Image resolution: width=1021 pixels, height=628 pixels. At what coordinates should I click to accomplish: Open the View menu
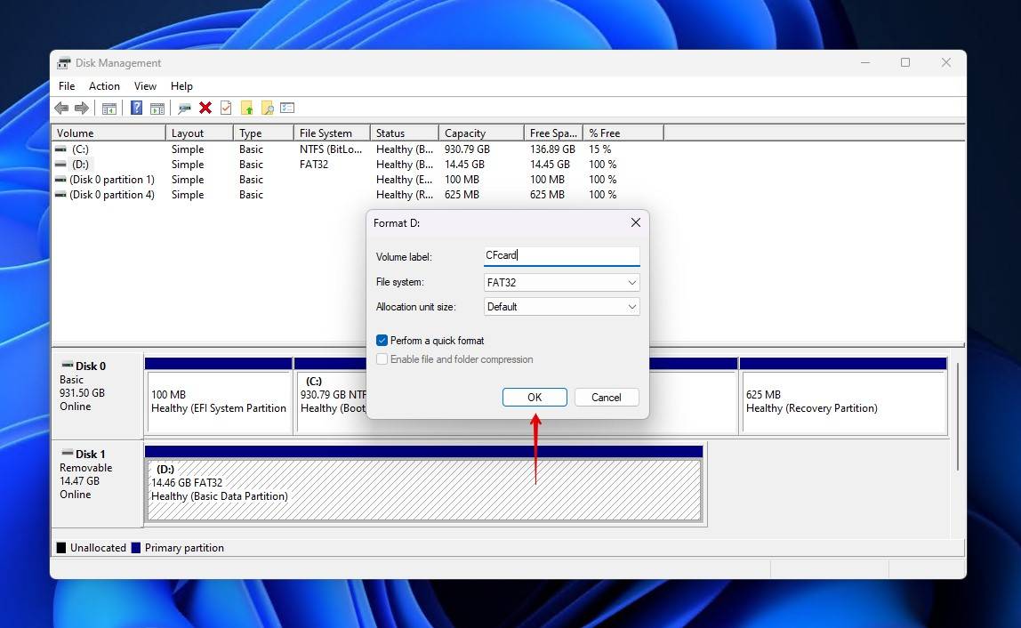click(x=145, y=86)
